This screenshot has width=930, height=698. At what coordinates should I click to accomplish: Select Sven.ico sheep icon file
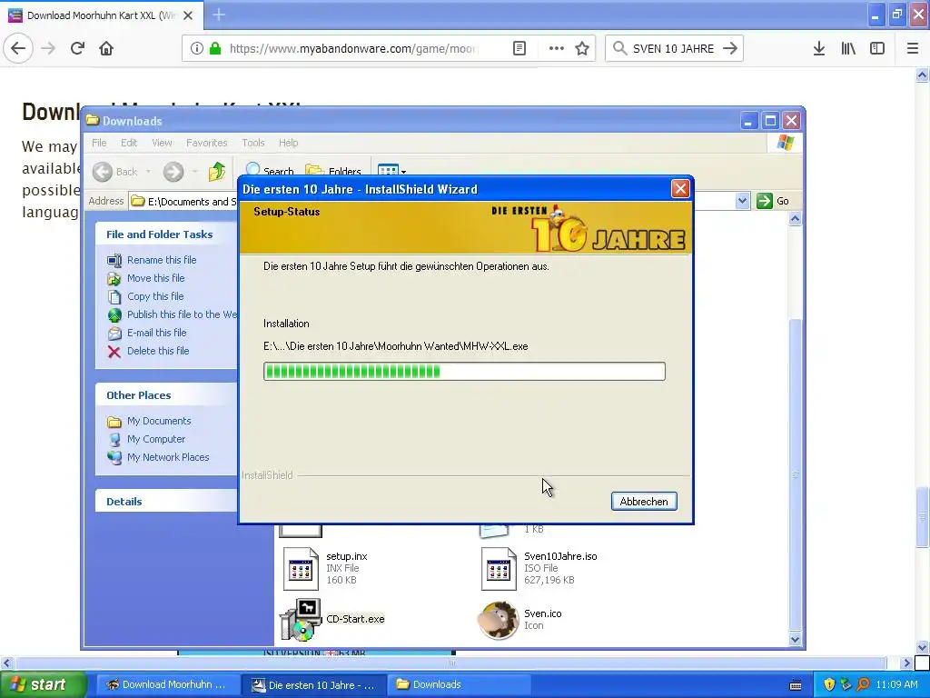coord(499,620)
